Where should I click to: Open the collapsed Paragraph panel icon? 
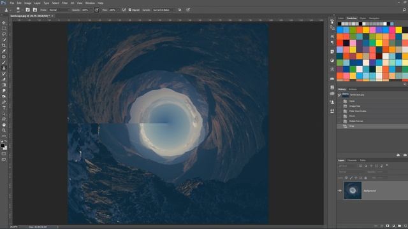point(332,42)
